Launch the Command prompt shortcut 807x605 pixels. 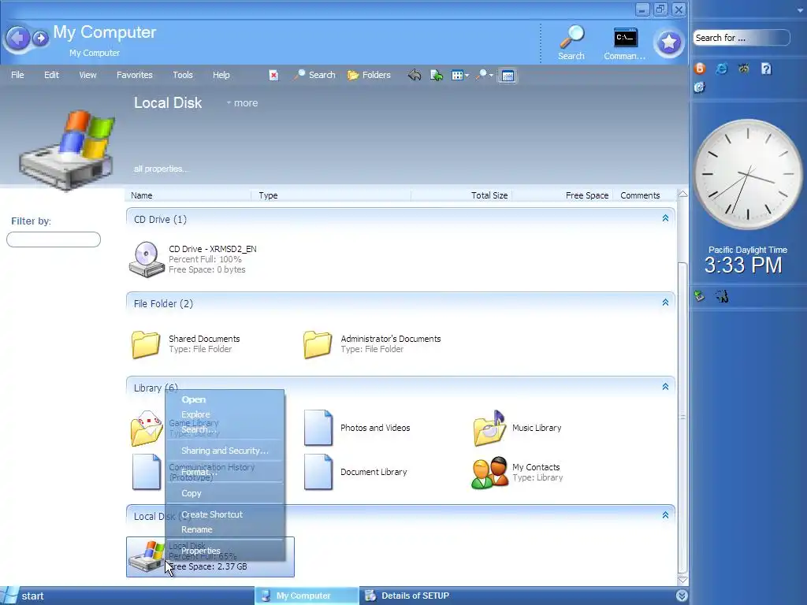pos(625,44)
